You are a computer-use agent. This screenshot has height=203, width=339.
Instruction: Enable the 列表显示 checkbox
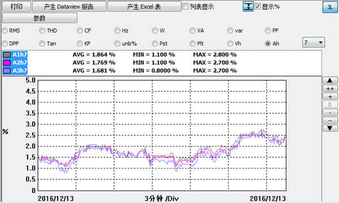point(185,6)
